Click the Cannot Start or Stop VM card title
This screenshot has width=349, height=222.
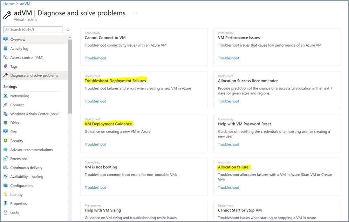point(240,210)
